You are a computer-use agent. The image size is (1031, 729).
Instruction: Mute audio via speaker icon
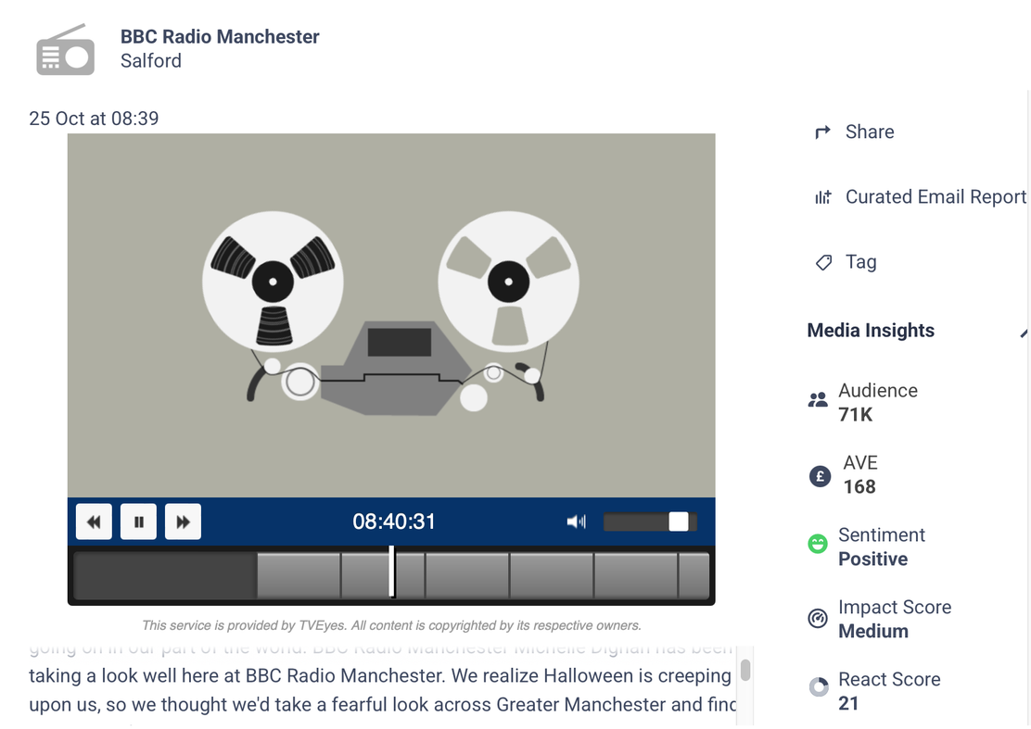pos(576,522)
